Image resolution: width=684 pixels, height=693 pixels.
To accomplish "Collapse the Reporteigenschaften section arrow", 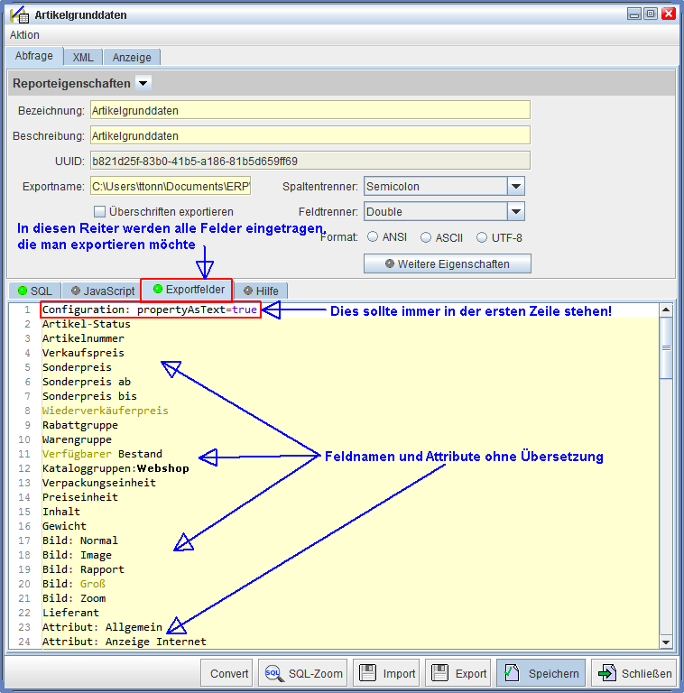I will (143, 83).
